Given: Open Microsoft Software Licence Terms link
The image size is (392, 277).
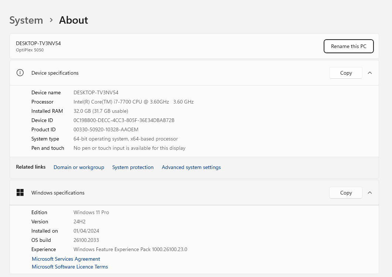Looking at the screenshot, I should coord(70,267).
